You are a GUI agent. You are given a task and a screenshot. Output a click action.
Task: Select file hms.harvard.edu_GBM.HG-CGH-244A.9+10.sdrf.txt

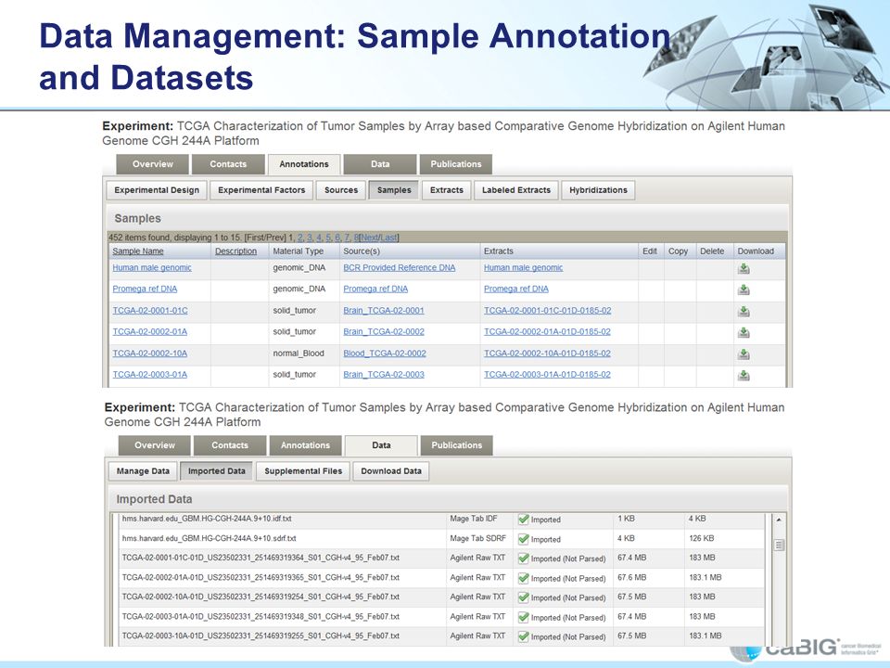tap(209, 538)
